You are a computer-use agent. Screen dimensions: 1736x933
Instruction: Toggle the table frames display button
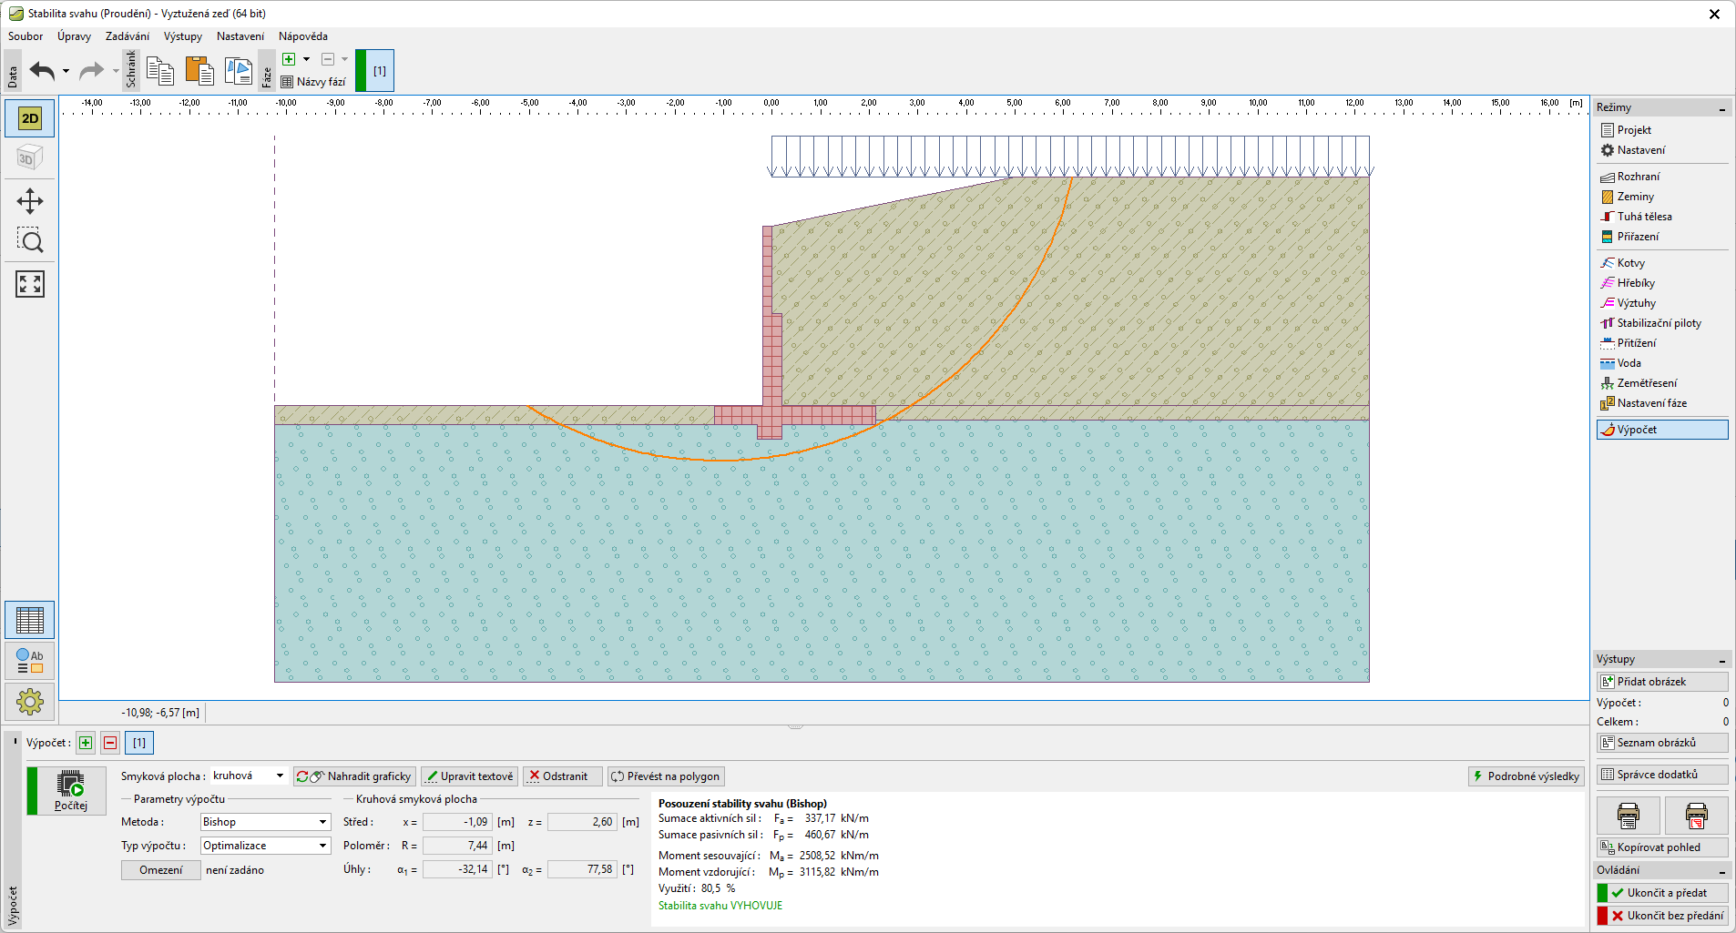click(29, 620)
